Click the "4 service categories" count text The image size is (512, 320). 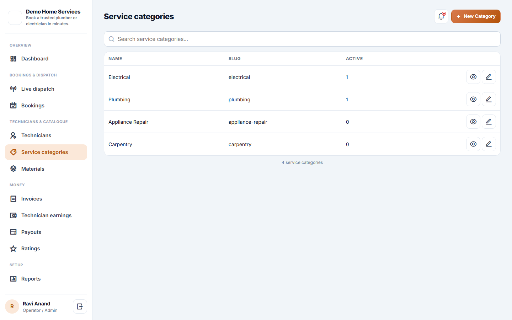(x=302, y=162)
